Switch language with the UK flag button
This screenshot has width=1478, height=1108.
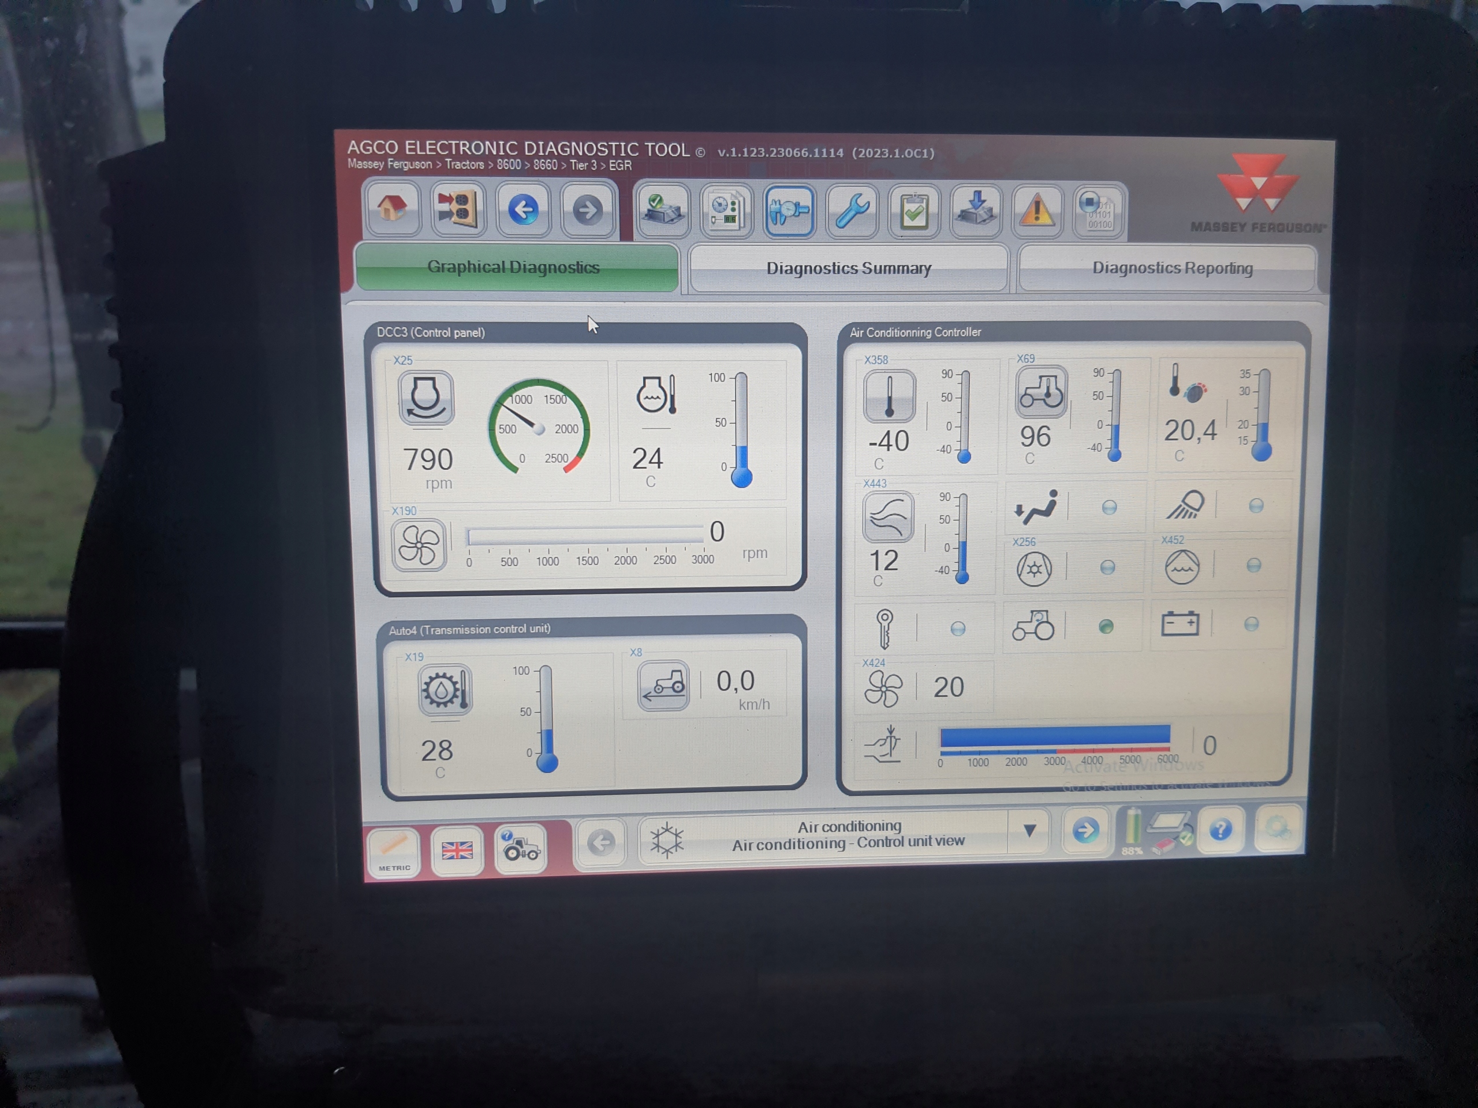click(x=457, y=850)
